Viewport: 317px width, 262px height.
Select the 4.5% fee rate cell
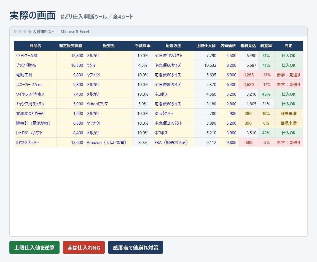point(143,65)
